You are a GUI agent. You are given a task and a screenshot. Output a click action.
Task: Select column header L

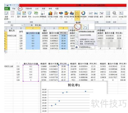coord(119,28)
